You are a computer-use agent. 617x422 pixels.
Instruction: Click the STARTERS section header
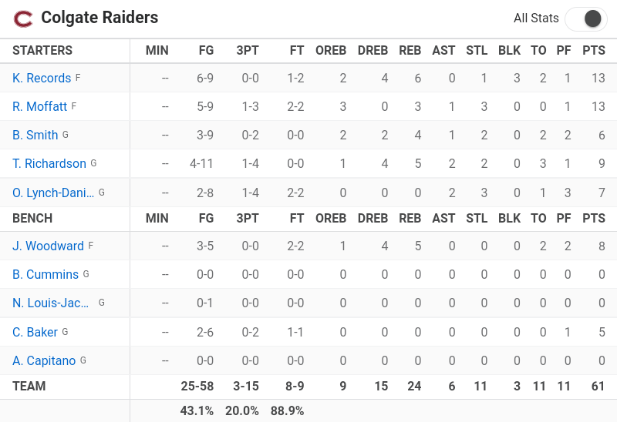click(42, 50)
